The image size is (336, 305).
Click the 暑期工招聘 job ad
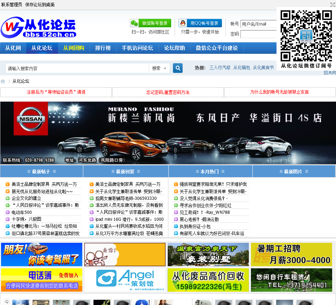(x=292, y=255)
